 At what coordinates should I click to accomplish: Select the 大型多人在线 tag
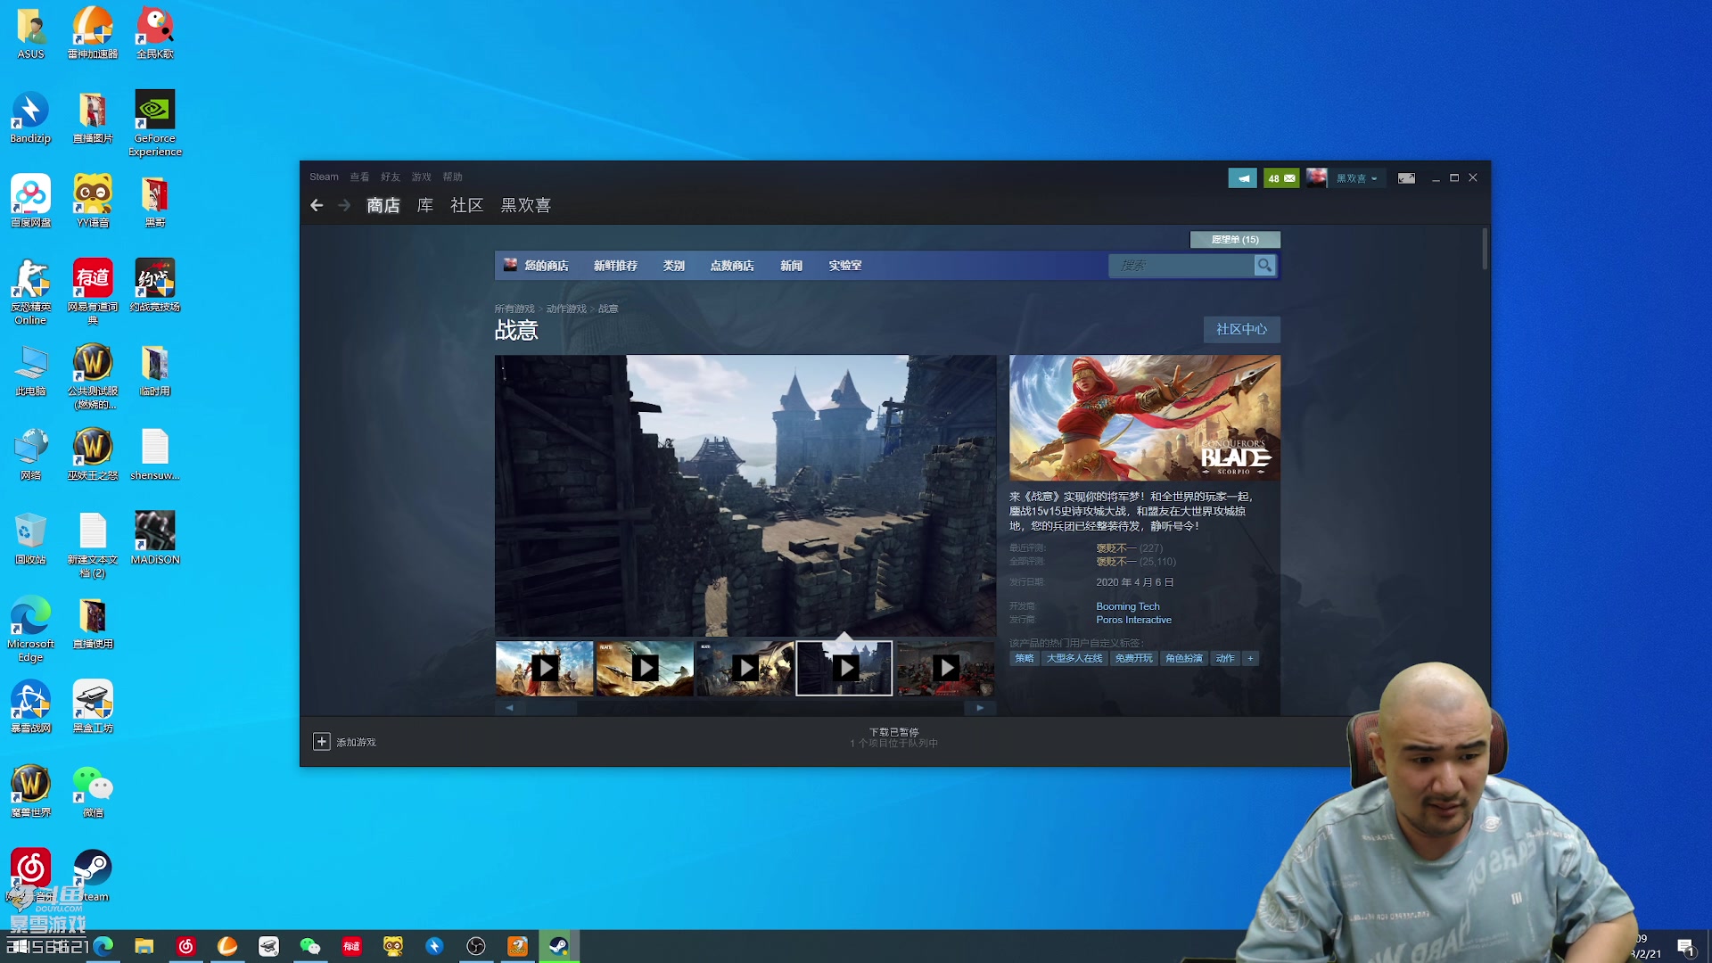coord(1074,658)
